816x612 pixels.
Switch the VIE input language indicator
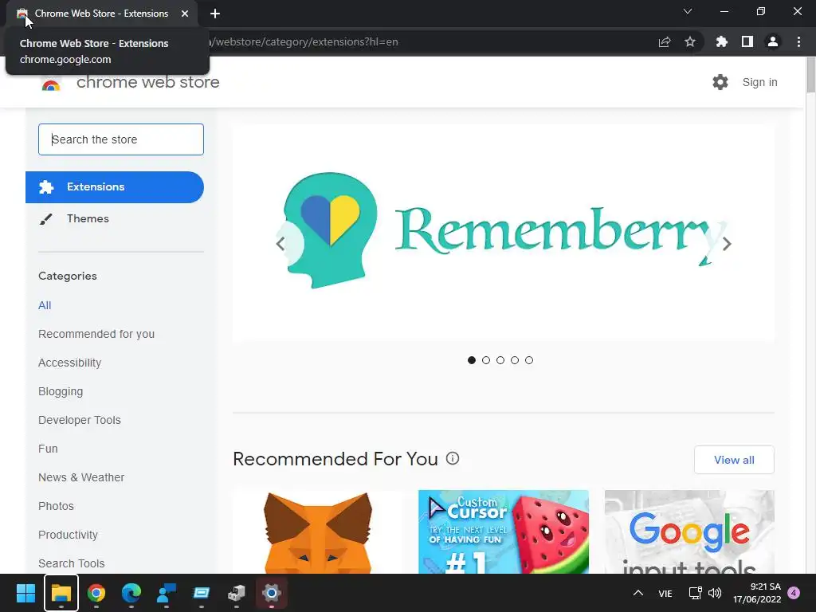tap(665, 593)
